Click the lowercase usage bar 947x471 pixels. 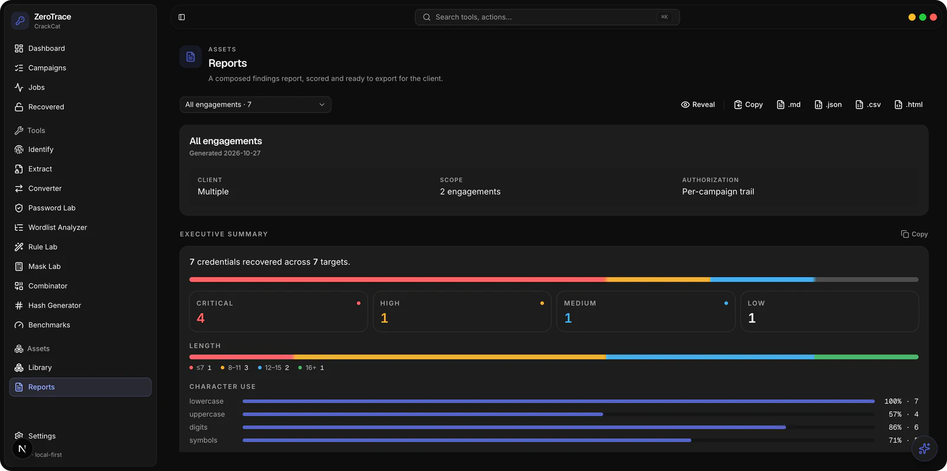[558, 401]
